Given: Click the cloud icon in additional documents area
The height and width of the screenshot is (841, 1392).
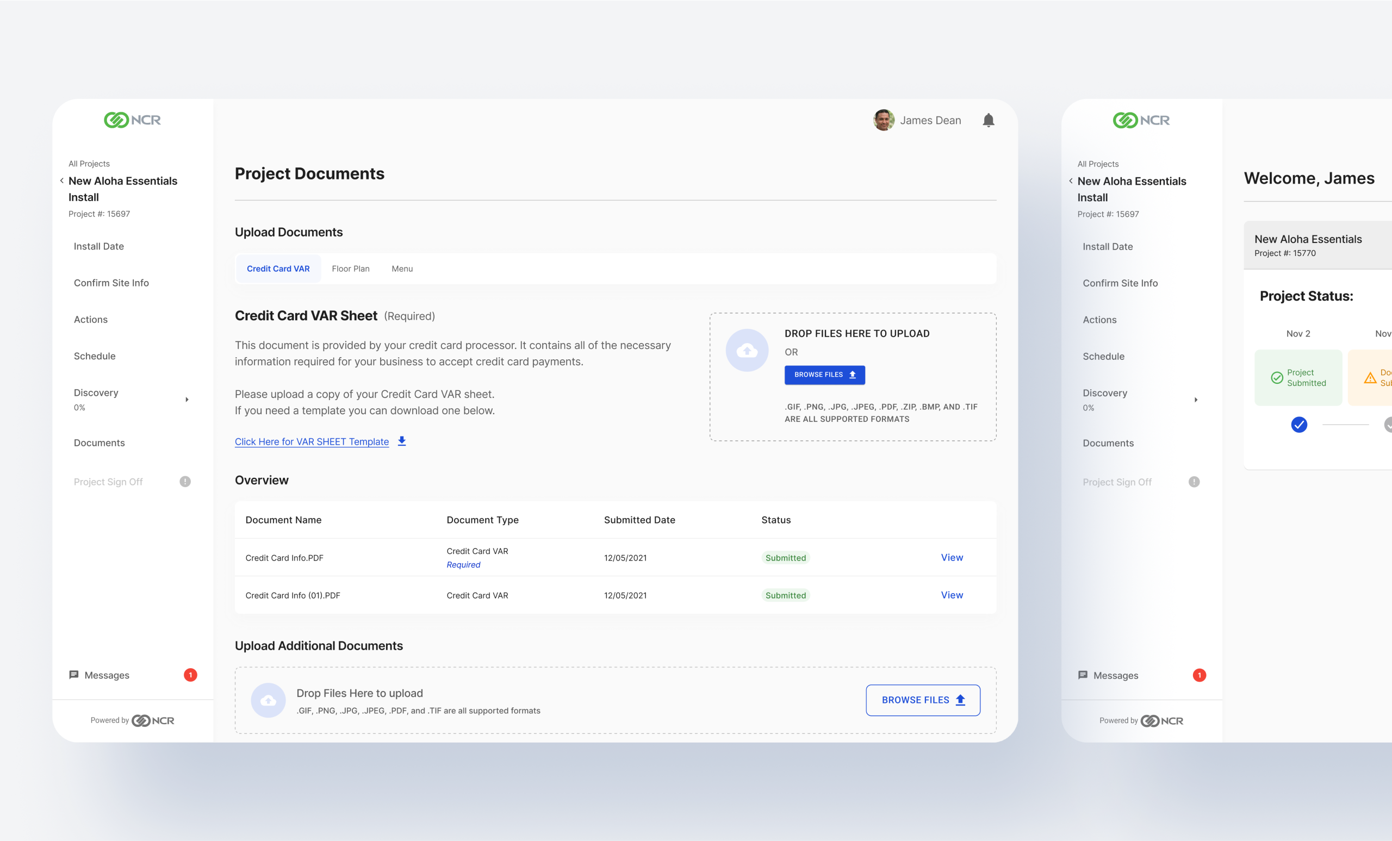Looking at the screenshot, I should click(x=269, y=700).
